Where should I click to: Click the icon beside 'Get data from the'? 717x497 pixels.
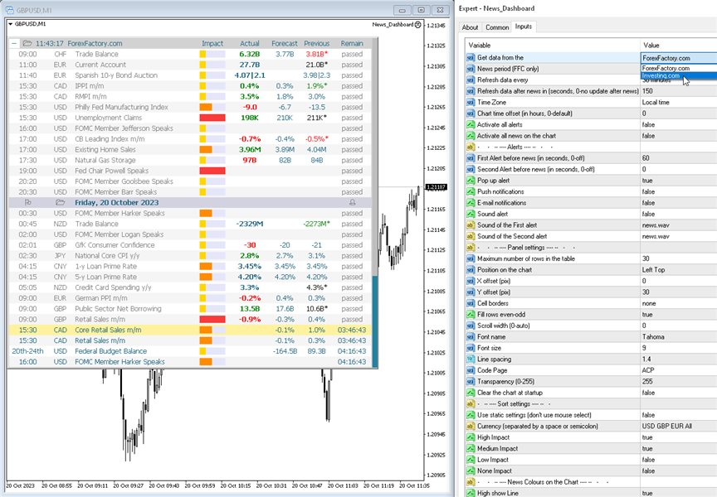click(x=471, y=57)
